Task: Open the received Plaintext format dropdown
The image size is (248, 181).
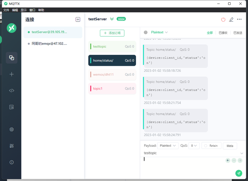Action: [159, 33]
